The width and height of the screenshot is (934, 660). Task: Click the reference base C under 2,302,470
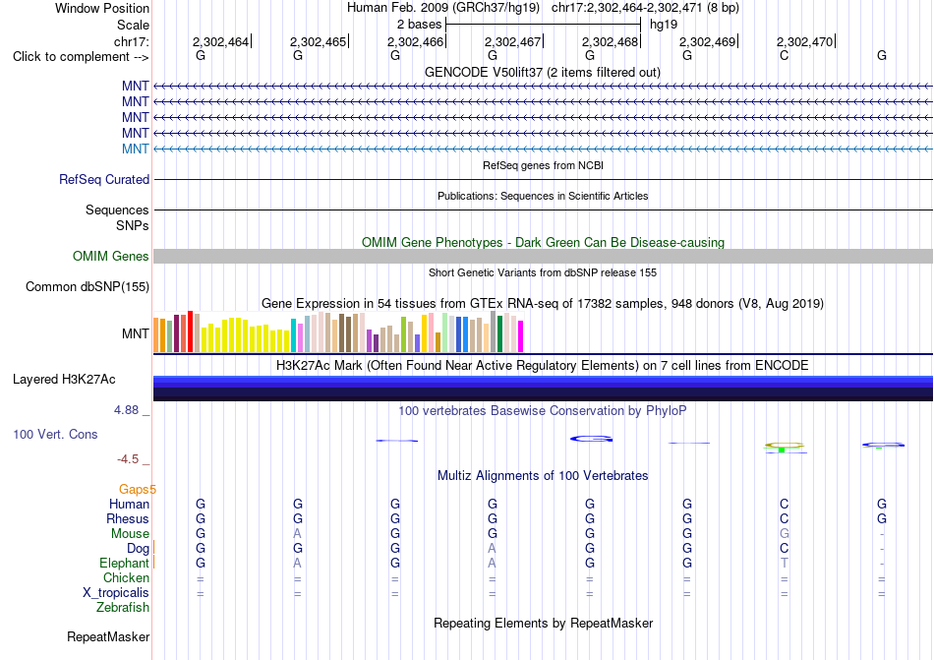[x=784, y=55]
